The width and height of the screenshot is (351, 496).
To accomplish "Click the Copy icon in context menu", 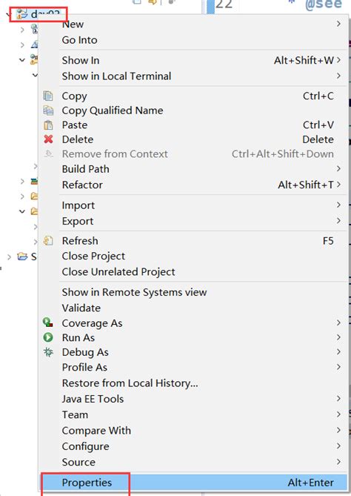I will 48,96.
